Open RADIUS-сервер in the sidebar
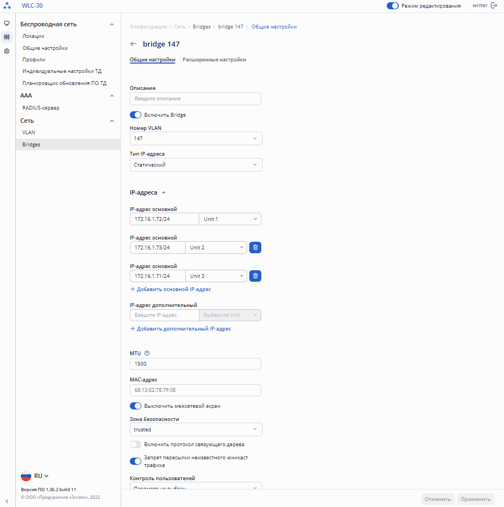This screenshot has width=504, height=507. (x=41, y=108)
